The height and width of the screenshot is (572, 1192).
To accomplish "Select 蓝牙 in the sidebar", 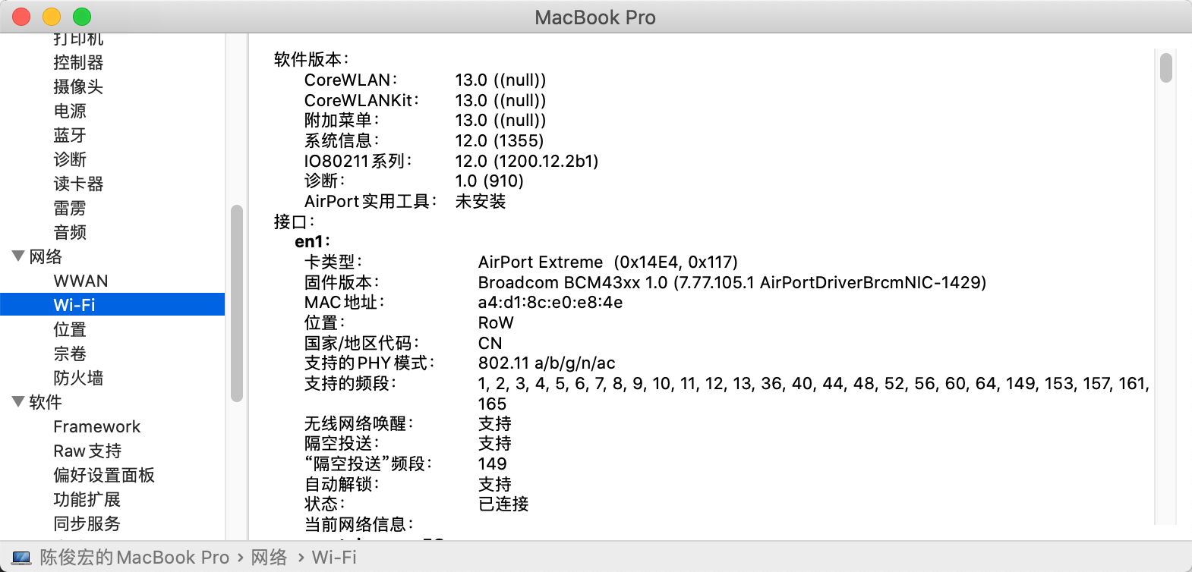I will click(x=70, y=135).
